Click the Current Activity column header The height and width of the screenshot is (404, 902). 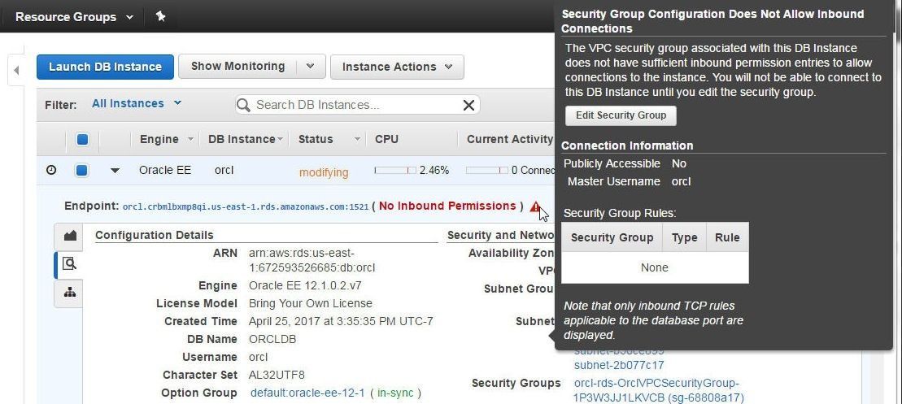click(510, 139)
